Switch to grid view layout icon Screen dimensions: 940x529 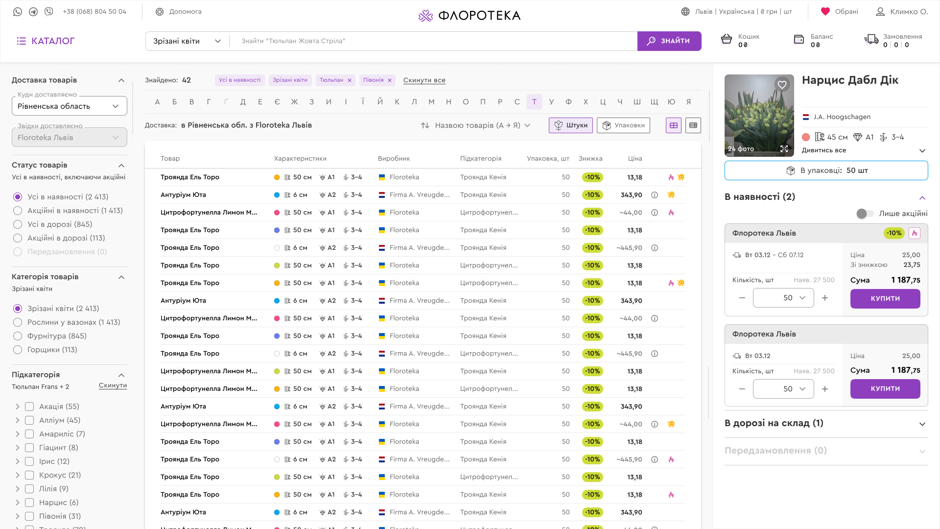[674, 125]
